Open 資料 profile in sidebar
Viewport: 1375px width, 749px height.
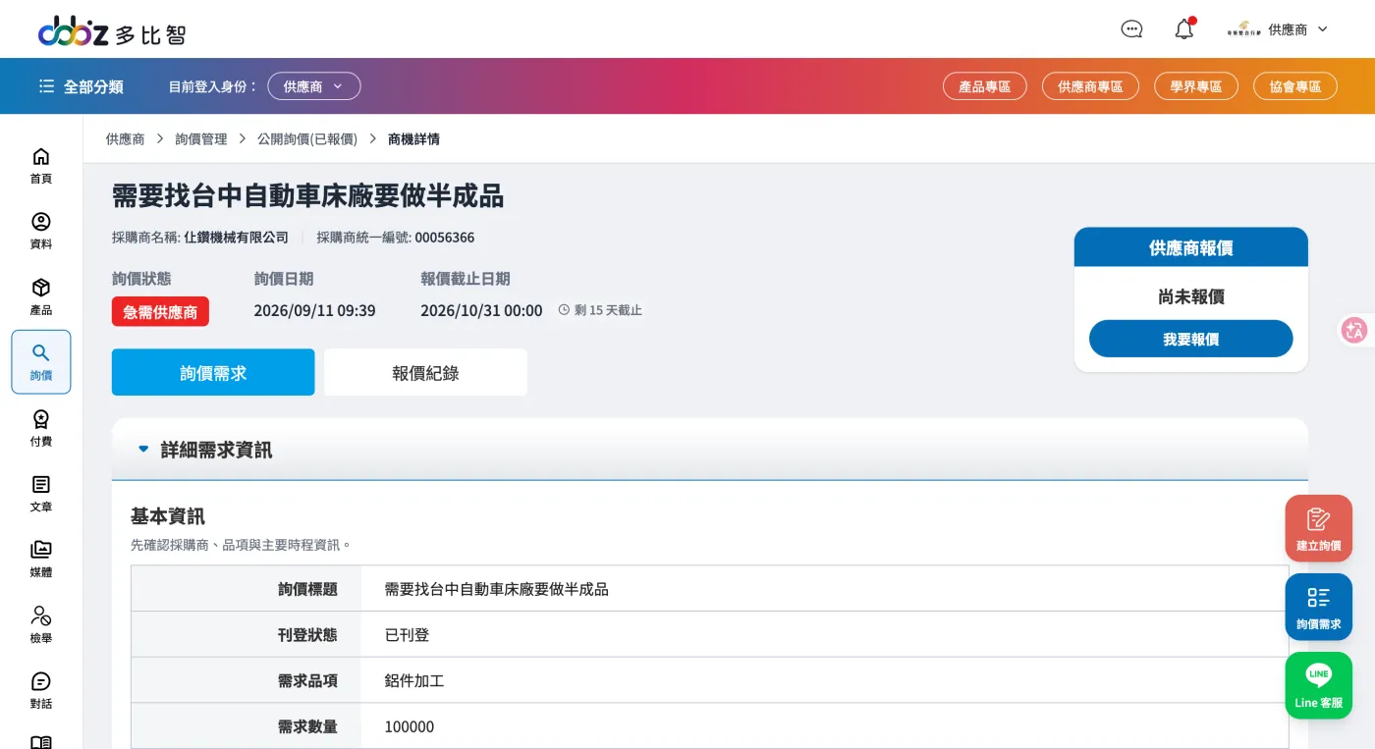coord(41,231)
